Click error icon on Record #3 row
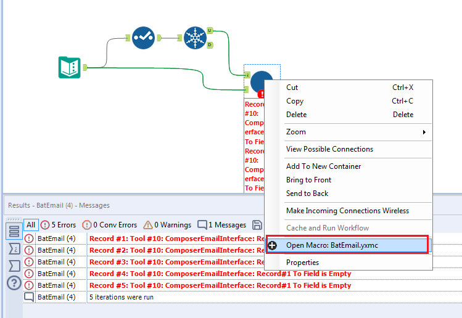This screenshot has height=318, width=462. click(x=29, y=262)
